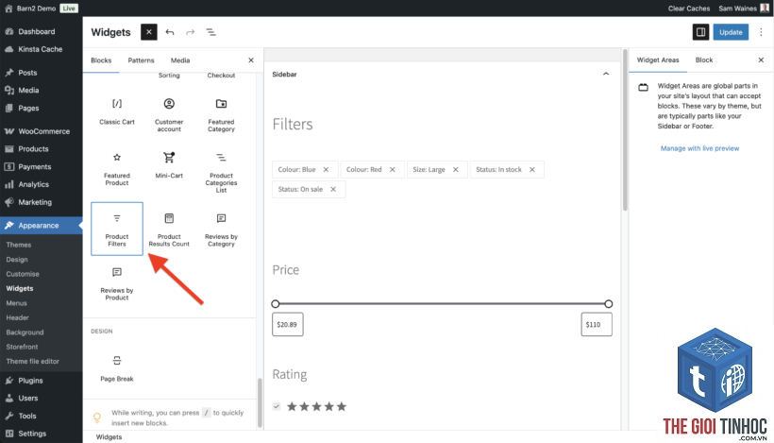The height and width of the screenshot is (443, 774).
Task: Open Kinsta Cache menu item
Action: (41, 49)
